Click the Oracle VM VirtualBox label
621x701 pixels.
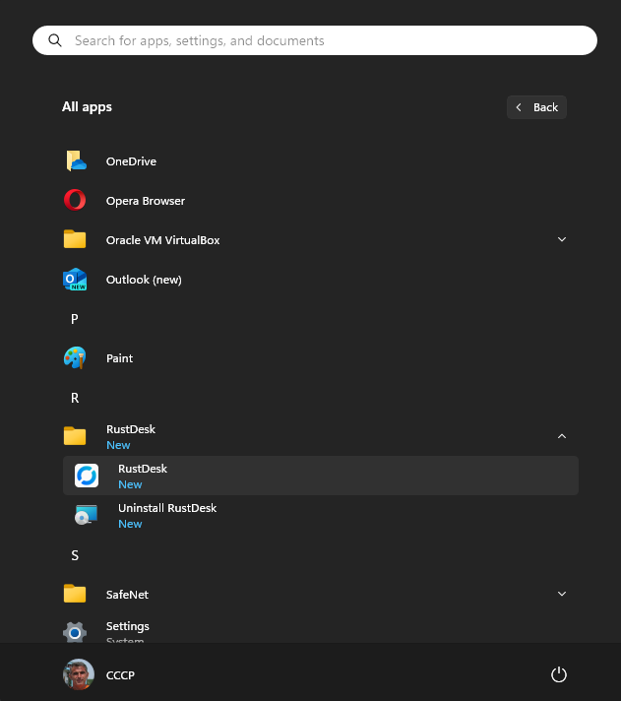(x=162, y=240)
